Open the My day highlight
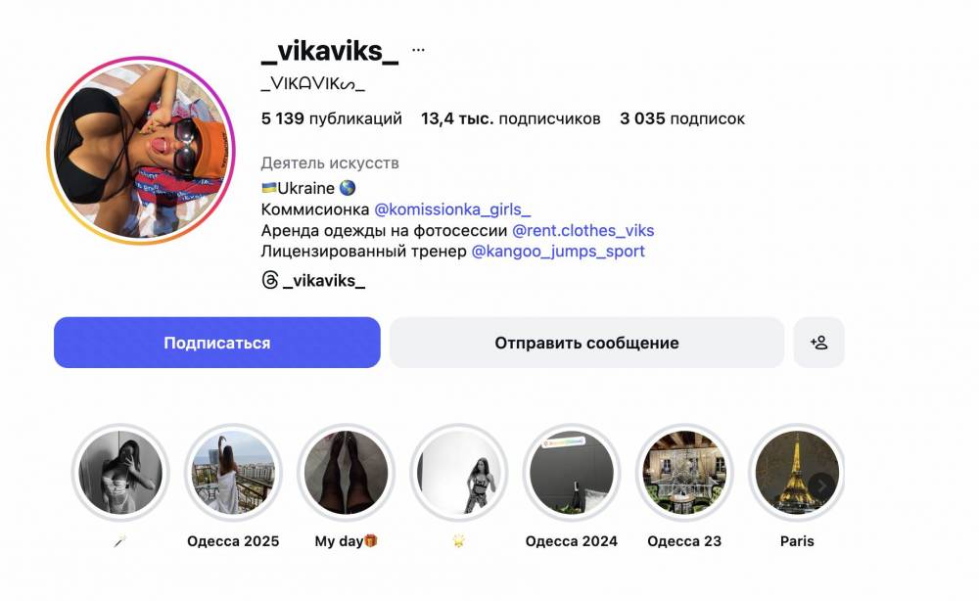979x601 pixels. point(346,473)
